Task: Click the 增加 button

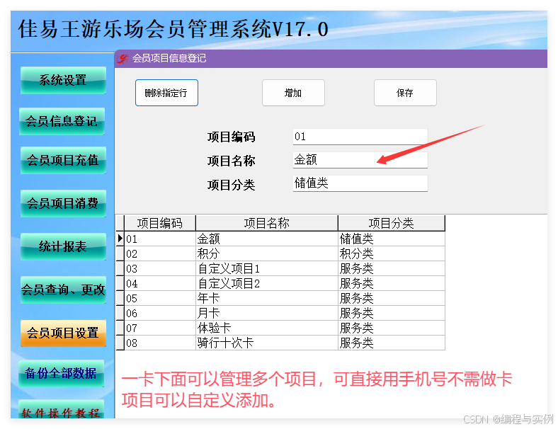Action: tap(293, 93)
